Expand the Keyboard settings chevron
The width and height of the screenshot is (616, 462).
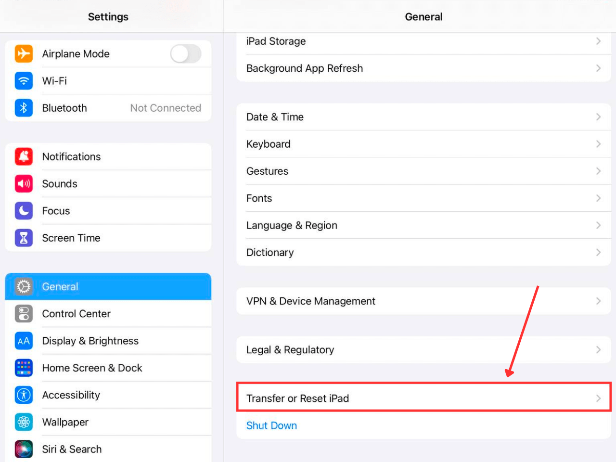tap(599, 144)
